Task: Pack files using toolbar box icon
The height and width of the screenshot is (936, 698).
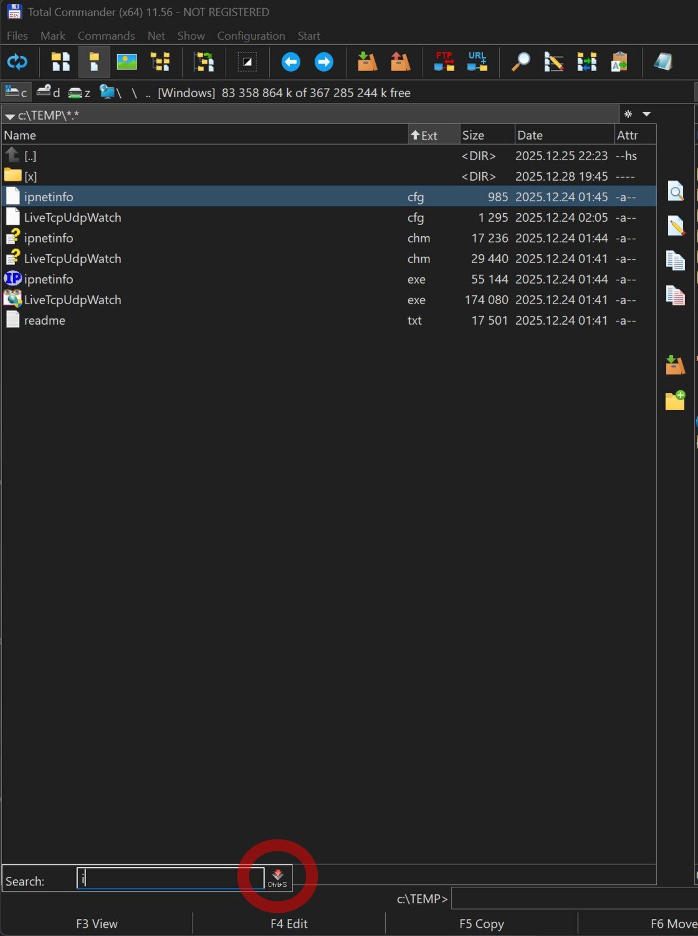Action: pyautogui.click(x=367, y=62)
